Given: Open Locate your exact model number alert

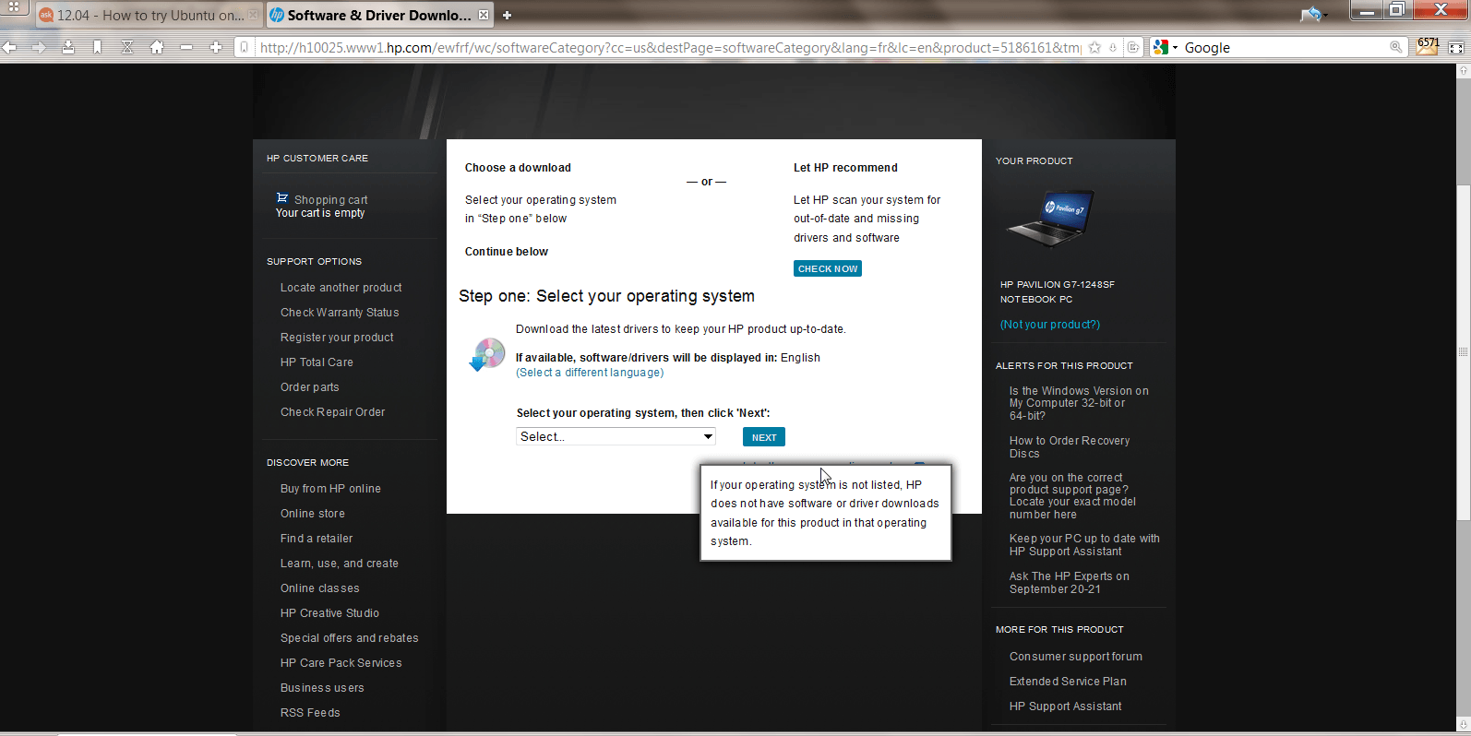Looking at the screenshot, I should pos(1072,496).
